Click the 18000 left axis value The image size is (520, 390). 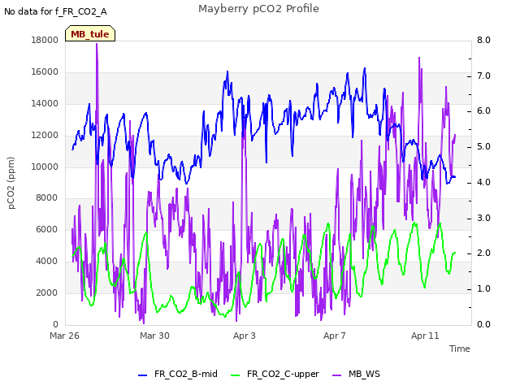(x=45, y=40)
